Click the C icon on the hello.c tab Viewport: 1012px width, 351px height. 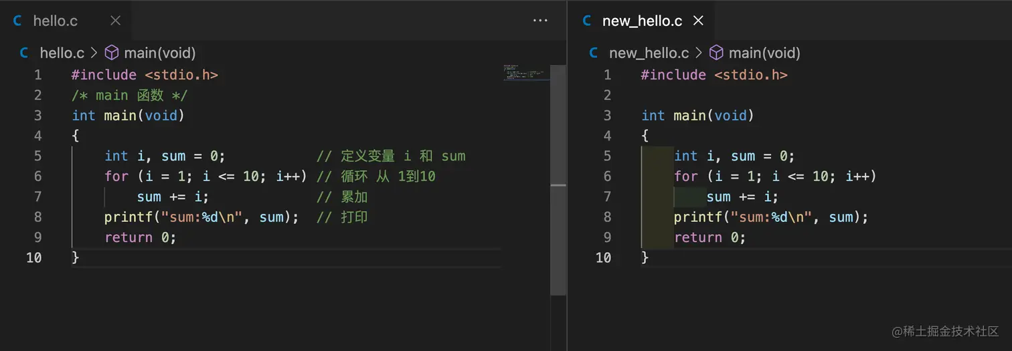tap(17, 21)
